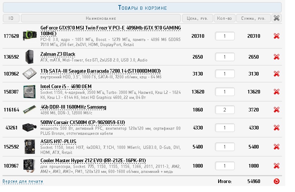The width and height of the screenshot is (295, 192).
Task: Open 500W Corsair CX500M product link
Action: tap(83, 123)
